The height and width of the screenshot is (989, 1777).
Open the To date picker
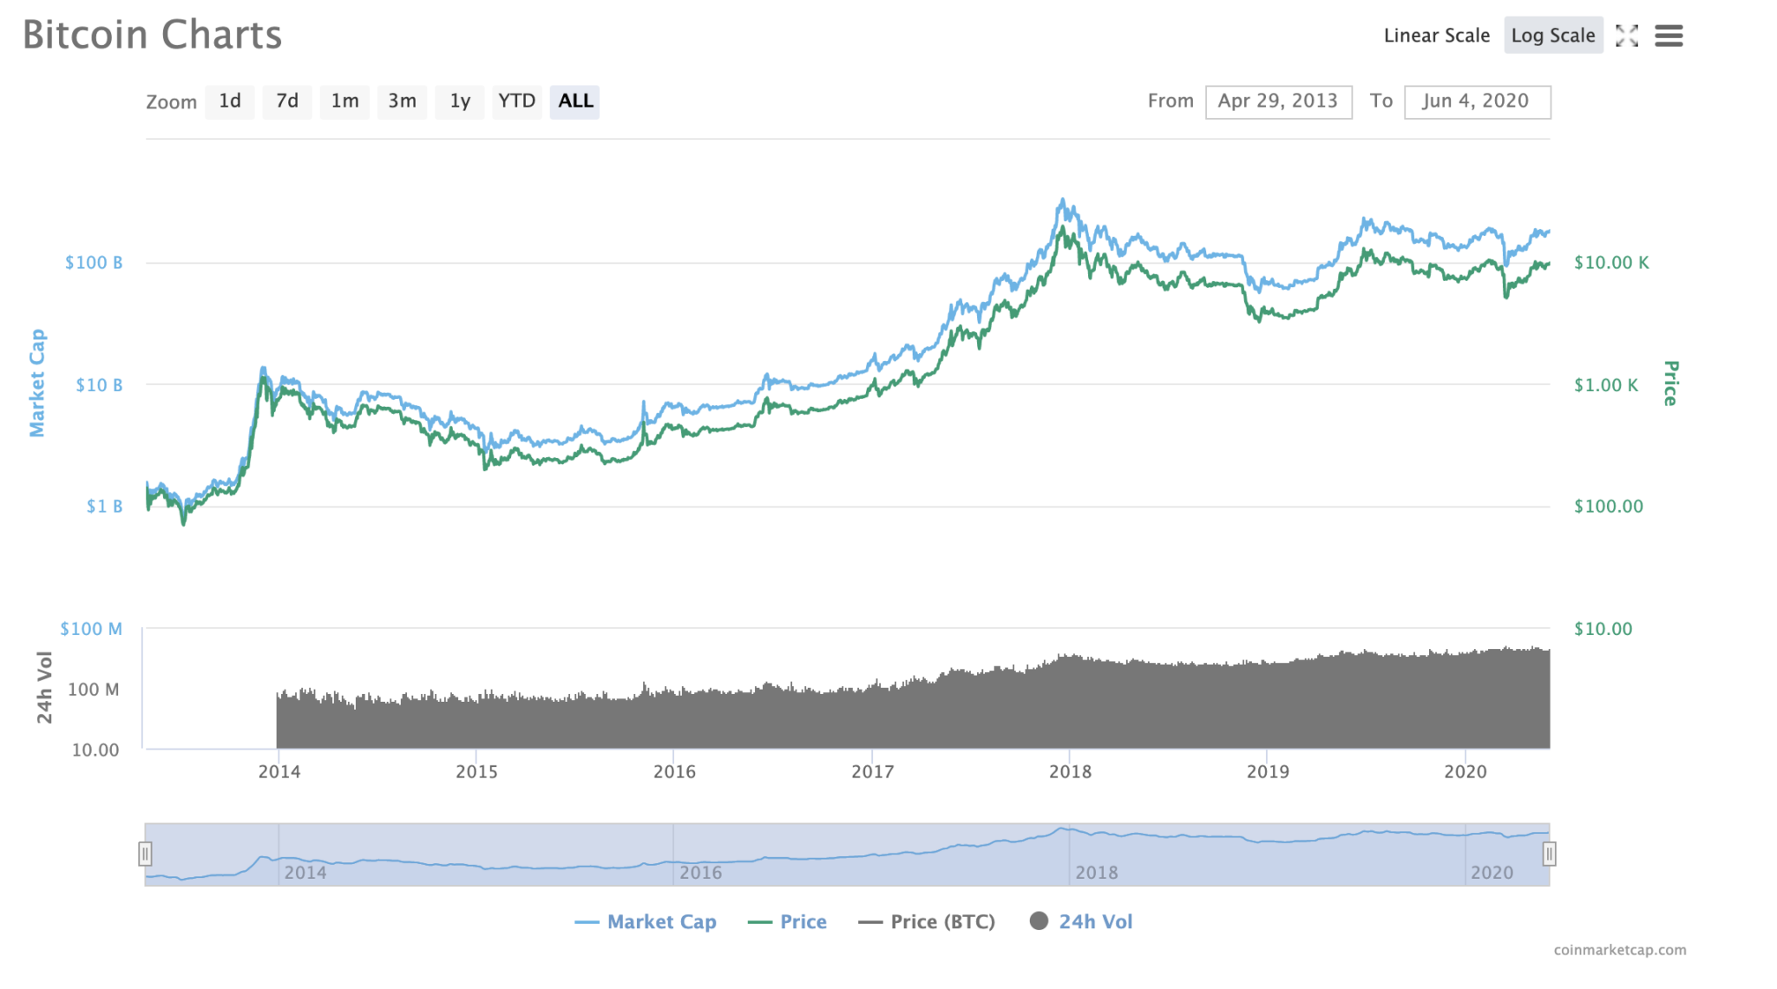pyautogui.click(x=1478, y=101)
